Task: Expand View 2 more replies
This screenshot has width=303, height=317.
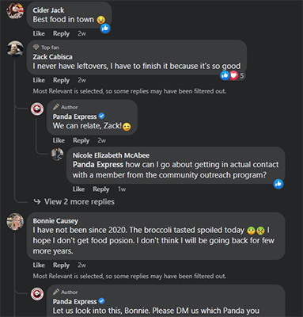Action: click(x=74, y=202)
